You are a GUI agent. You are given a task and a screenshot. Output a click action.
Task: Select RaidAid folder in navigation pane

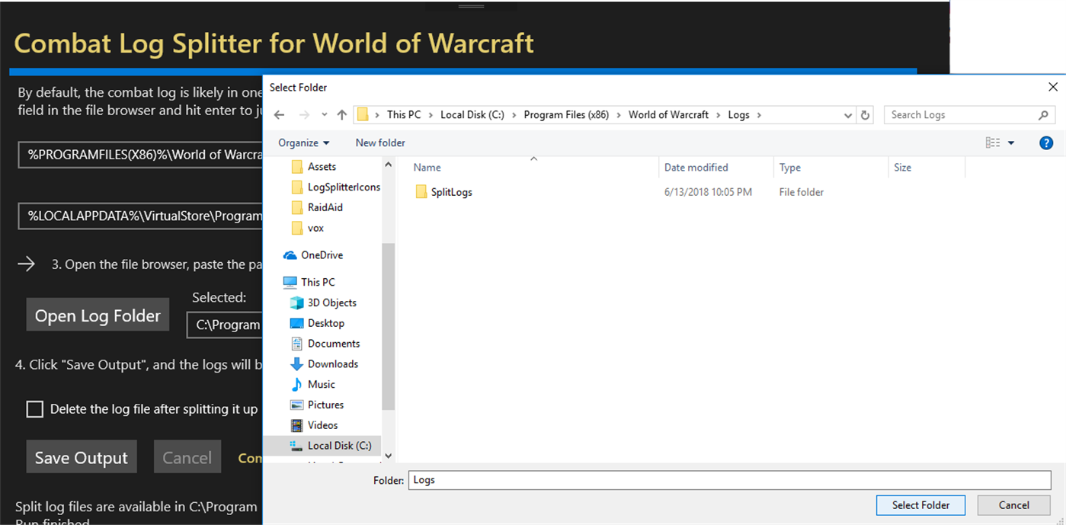point(317,207)
